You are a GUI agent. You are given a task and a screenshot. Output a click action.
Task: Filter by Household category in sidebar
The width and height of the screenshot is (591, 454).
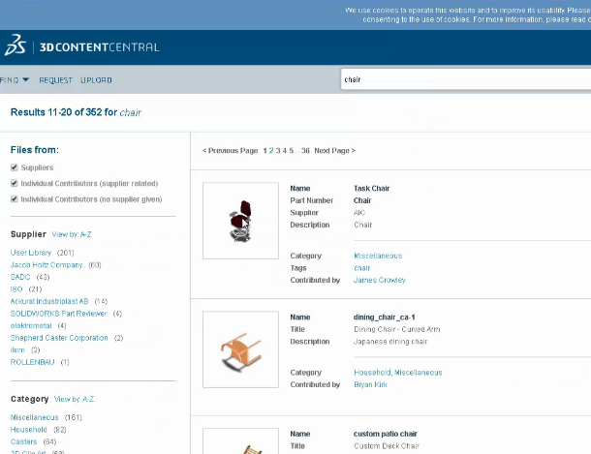(29, 430)
